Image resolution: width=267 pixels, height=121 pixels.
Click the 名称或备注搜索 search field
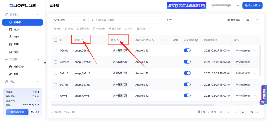(126, 20)
